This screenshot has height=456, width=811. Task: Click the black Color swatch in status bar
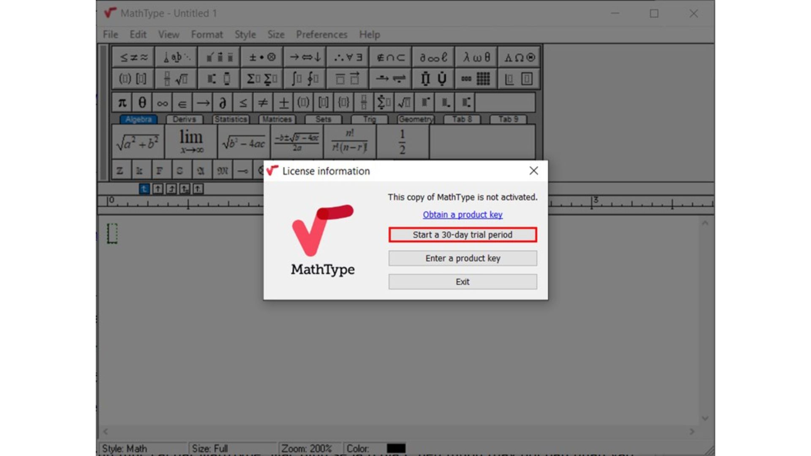click(x=396, y=448)
